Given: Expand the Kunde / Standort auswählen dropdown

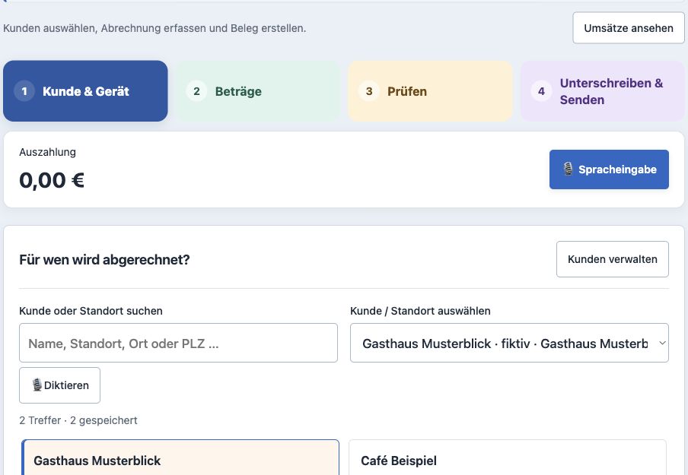Looking at the screenshot, I should coord(509,343).
